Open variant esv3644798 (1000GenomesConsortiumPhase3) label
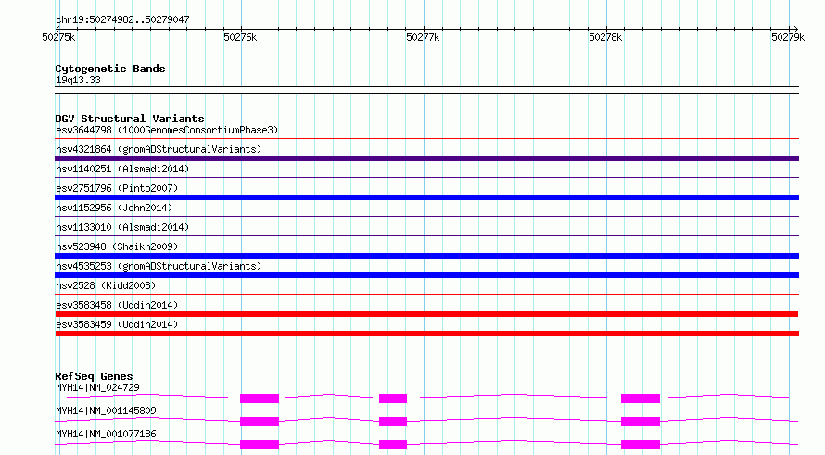The image size is (825, 455). pos(167,130)
